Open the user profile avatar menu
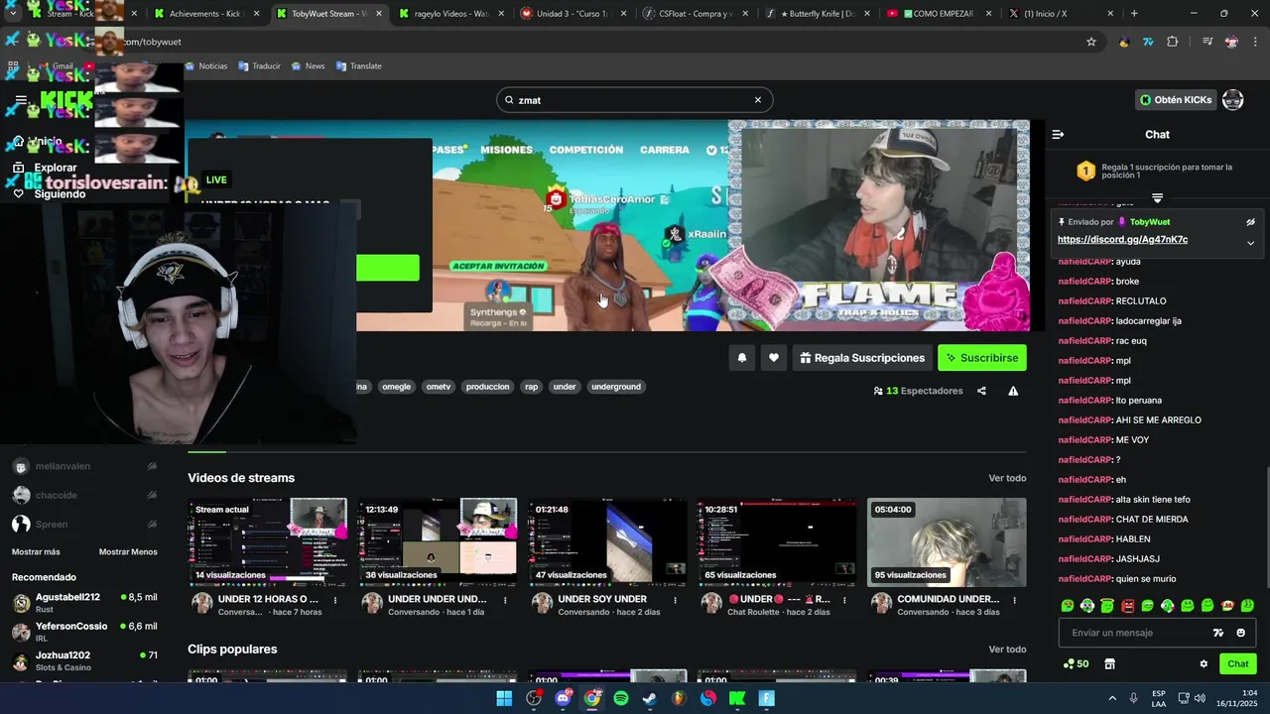 [1232, 100]
